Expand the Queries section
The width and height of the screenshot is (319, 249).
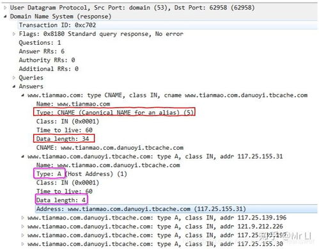pos(14,77)
